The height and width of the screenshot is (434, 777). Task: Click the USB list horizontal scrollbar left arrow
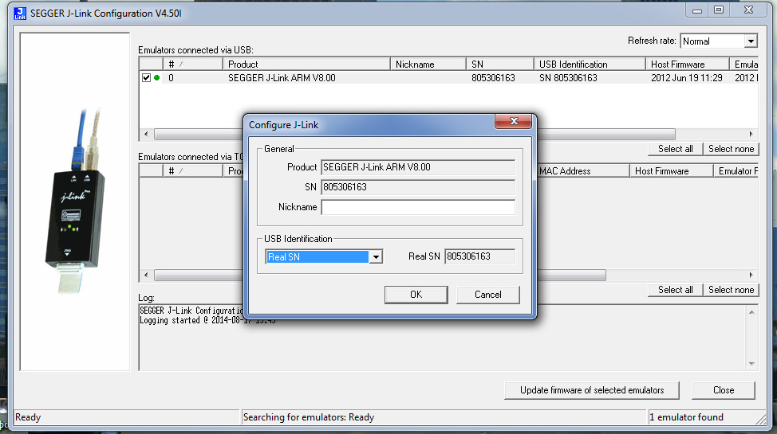coord(146,134)
